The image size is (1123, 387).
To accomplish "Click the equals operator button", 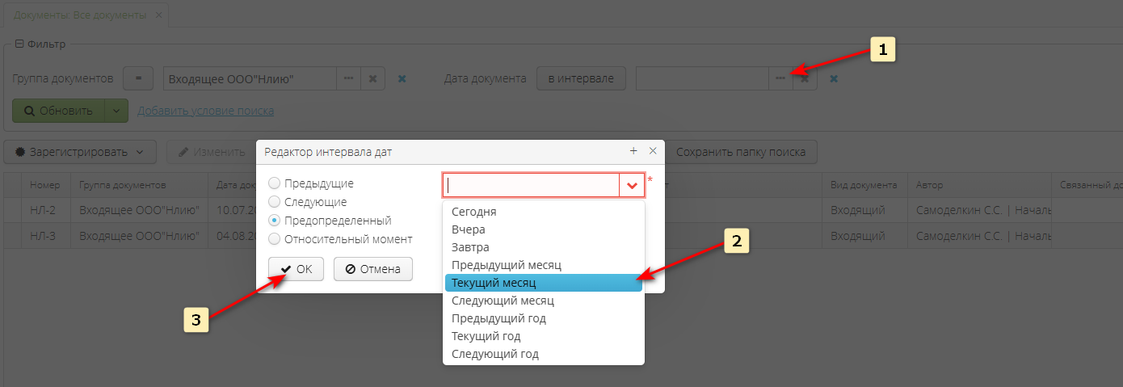I will click(x=138, y=78).
